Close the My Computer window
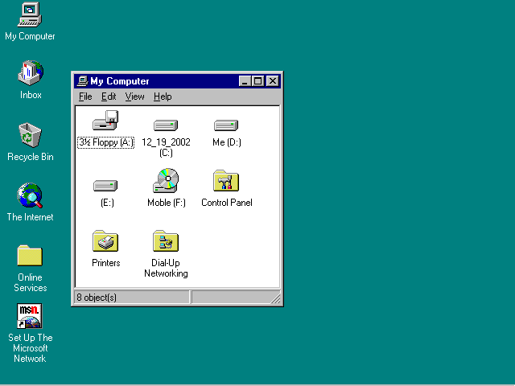The image size is (515, 386). 273,81
